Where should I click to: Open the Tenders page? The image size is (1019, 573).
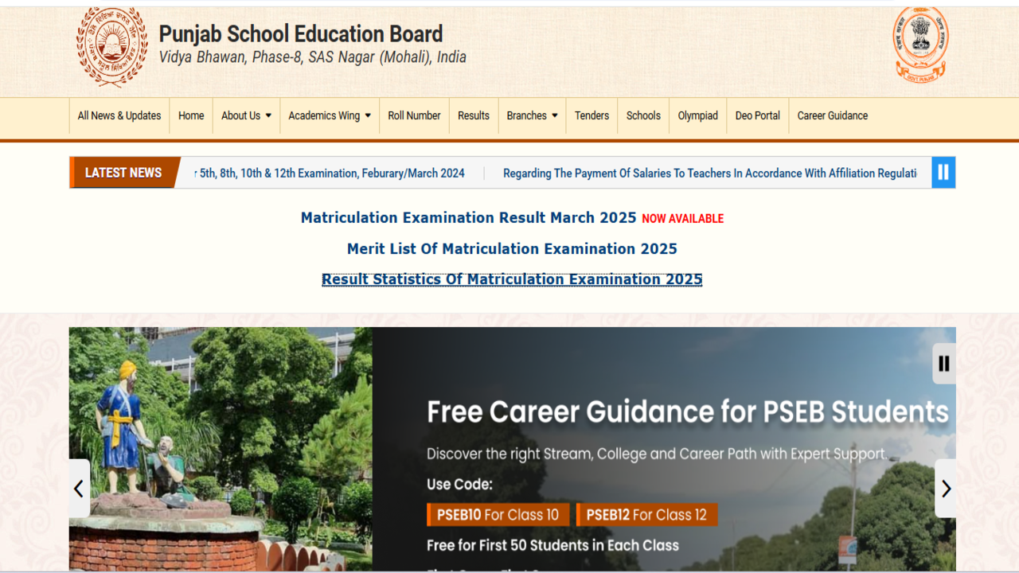point(591,115)
